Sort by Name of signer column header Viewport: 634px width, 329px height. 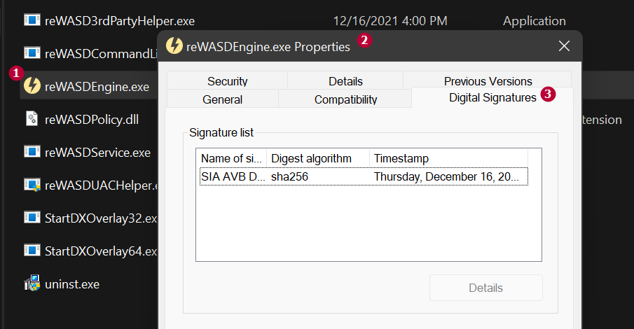231,158
